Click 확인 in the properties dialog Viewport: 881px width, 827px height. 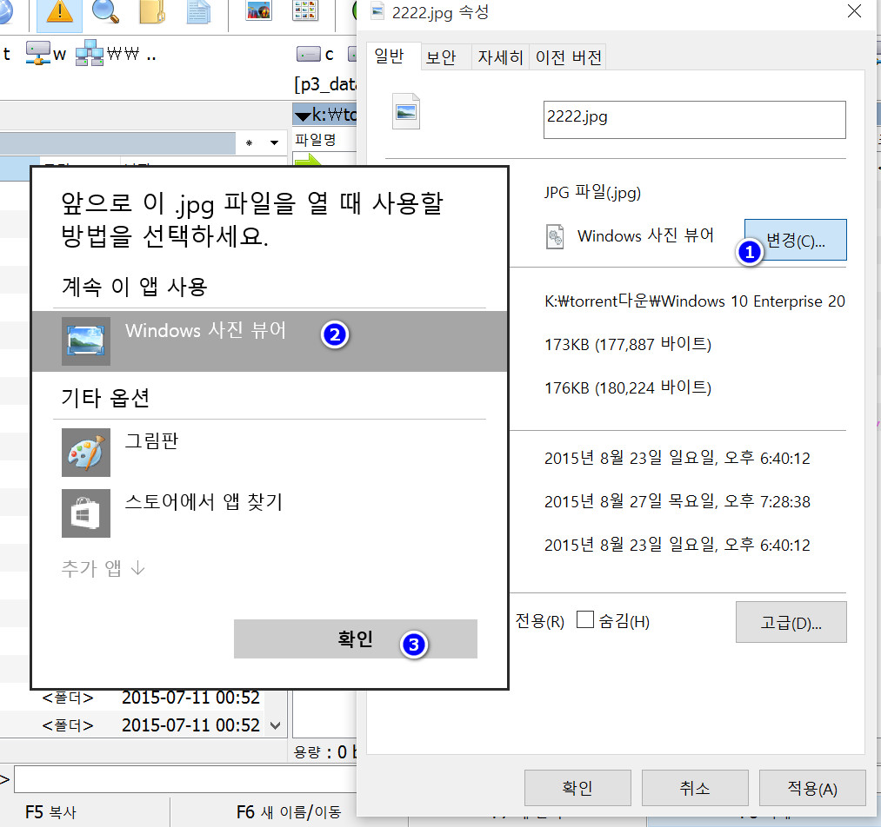click(577, 788)
